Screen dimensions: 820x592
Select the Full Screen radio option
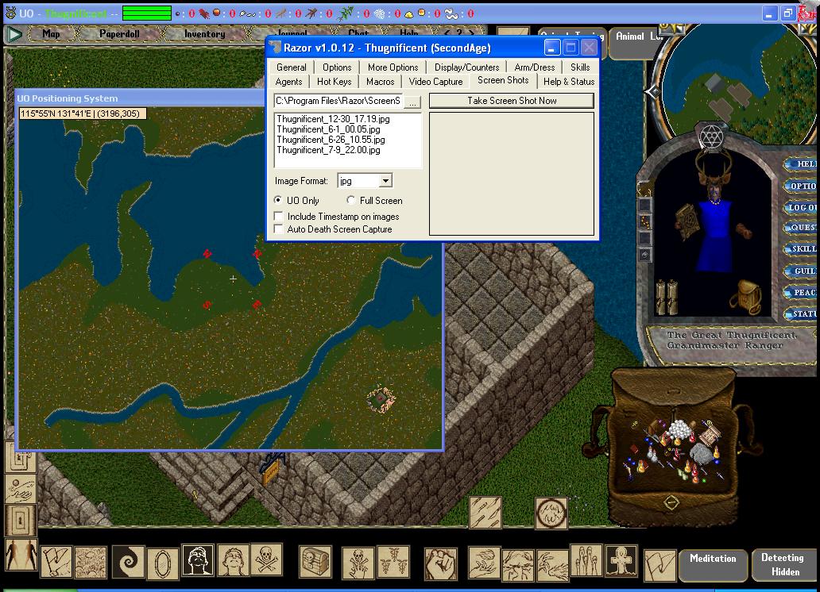tap(351, 201)
